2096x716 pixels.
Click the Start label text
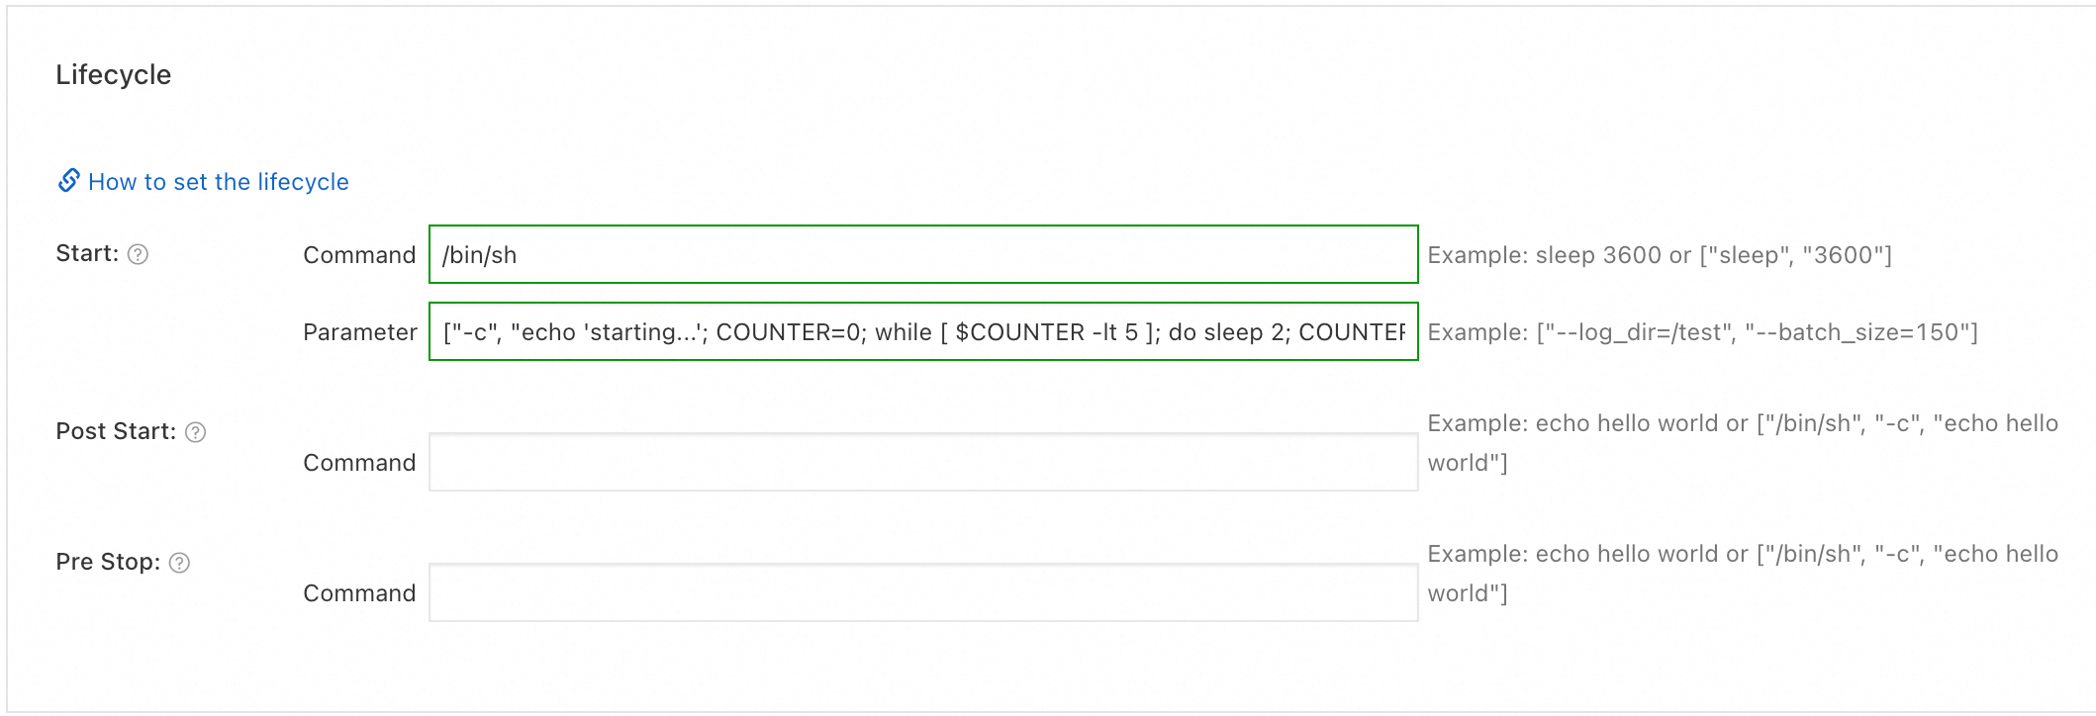pos(86,254)
